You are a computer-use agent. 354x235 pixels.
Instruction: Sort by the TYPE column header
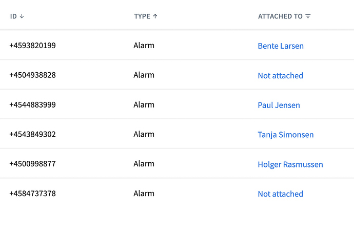click(142, 16)
